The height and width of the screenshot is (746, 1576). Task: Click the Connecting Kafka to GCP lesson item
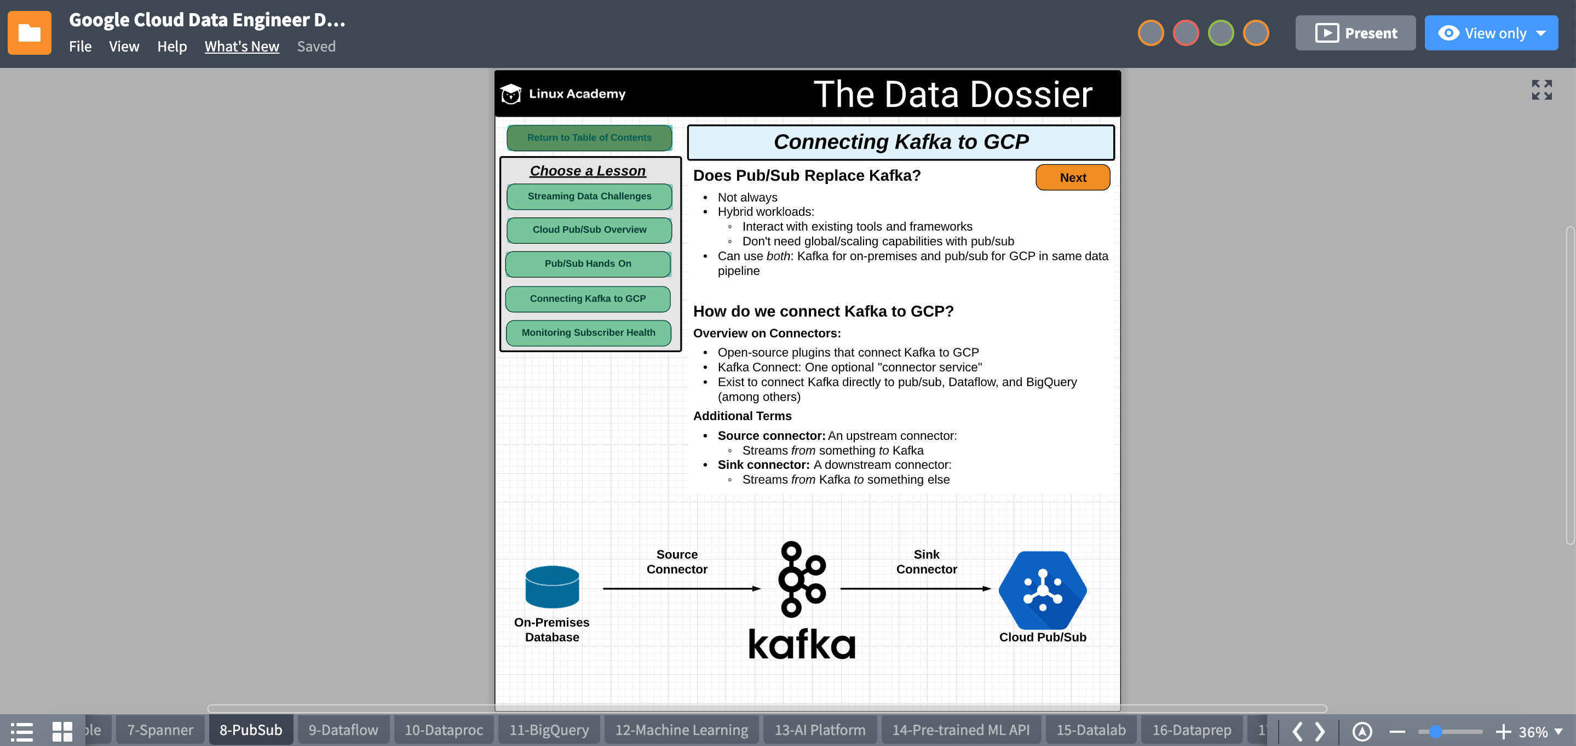(588, 299)
